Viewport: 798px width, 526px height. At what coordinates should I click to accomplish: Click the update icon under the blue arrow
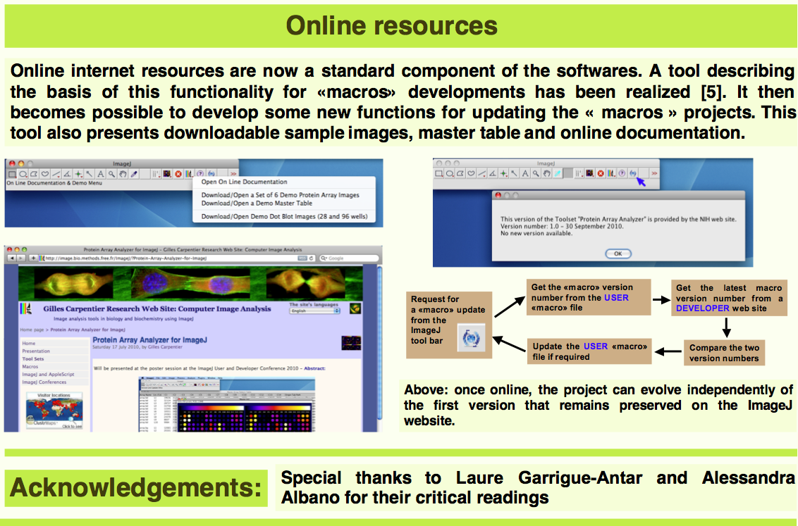[633, 173]
